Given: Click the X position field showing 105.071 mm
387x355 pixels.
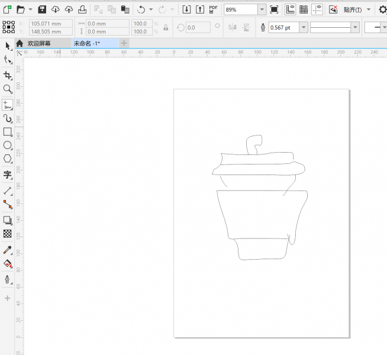Looking at the screenshot, I should (50, 24).
